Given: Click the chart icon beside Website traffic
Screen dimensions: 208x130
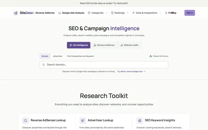Looking at the screenshot, I should pyautogui.click(x=122, y=45).
